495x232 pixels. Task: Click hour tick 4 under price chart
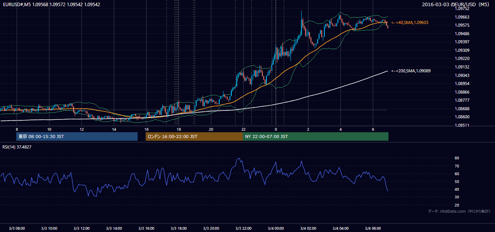341,129
